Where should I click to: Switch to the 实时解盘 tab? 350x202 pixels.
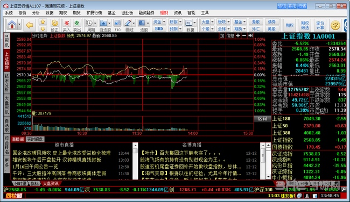(x=35, y=140)
